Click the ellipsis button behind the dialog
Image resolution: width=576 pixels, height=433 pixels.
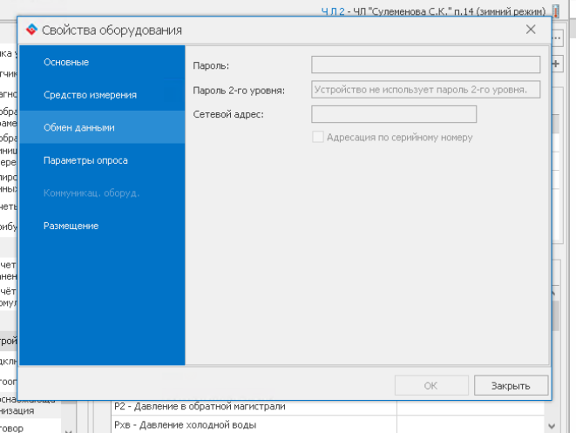tap(558, 37)
